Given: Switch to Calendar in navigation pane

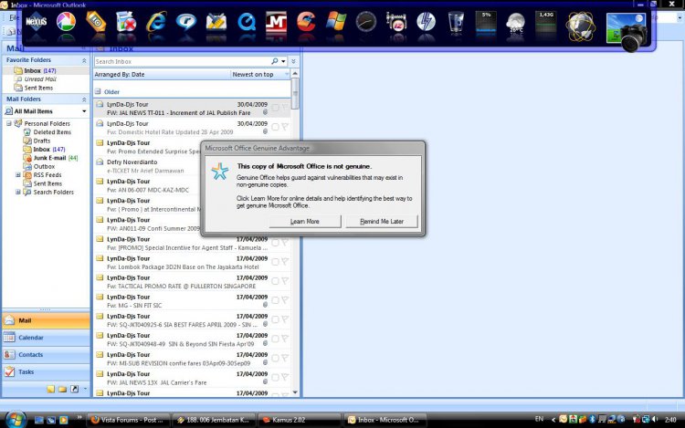Looking at the screenshot, I should [46, 338].
